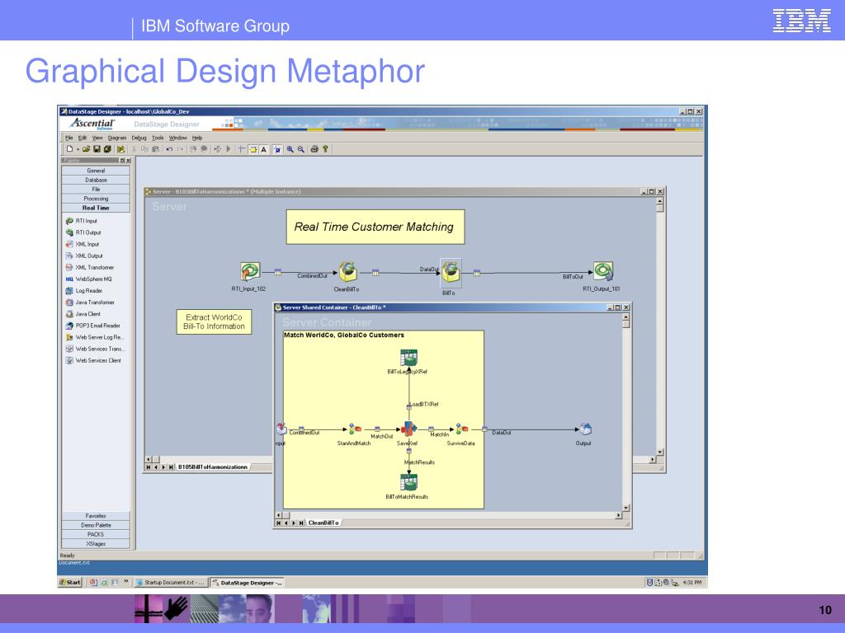Select the RTI_Input_102 stage on canvas
Image resolution: width=845 pixels, height=633 pixels.
point(249,271)
